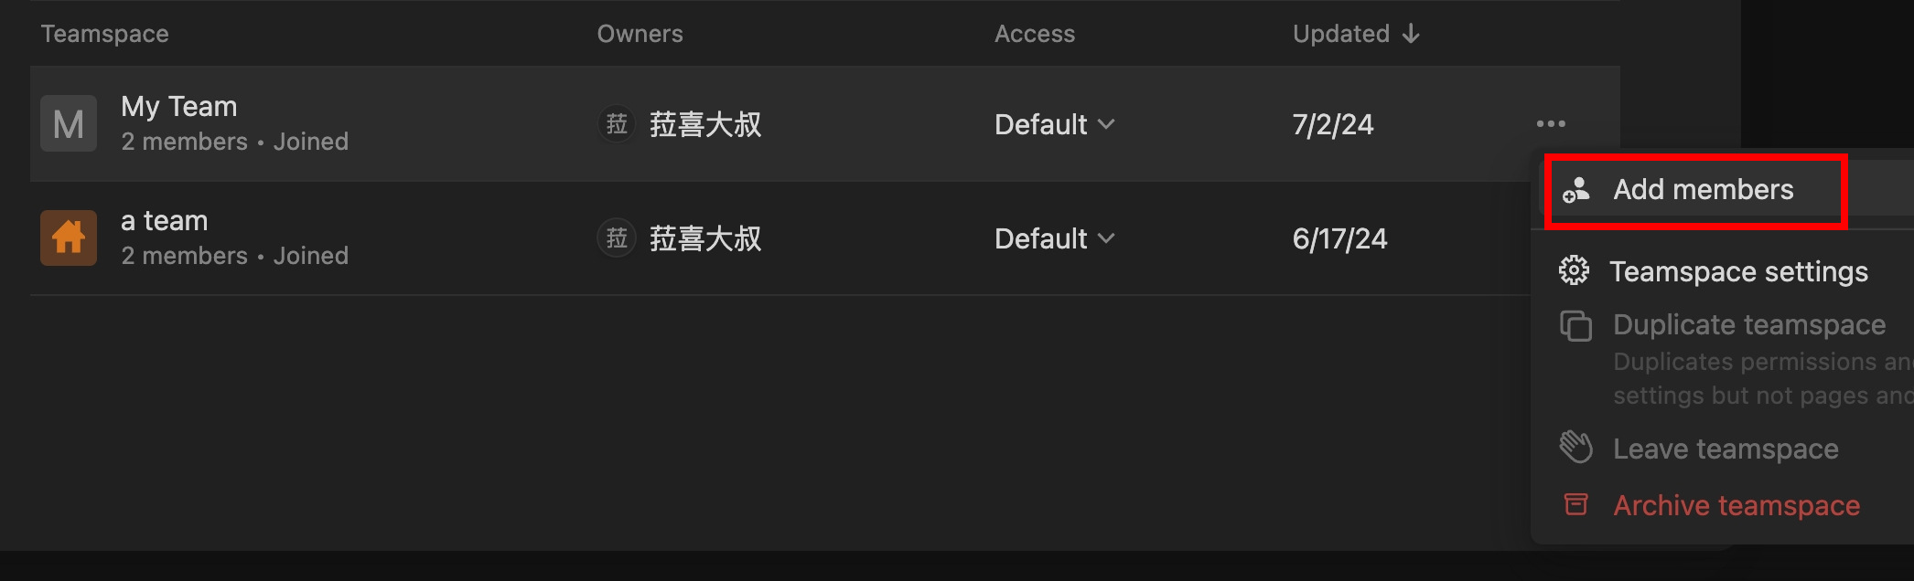
Task: Click the Leave teamspace waving hand icon
Action: pyautogui.click(x=1575, y=448)
